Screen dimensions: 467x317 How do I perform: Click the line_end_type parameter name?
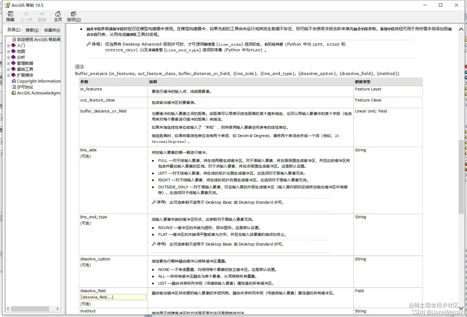coord(94,217)
